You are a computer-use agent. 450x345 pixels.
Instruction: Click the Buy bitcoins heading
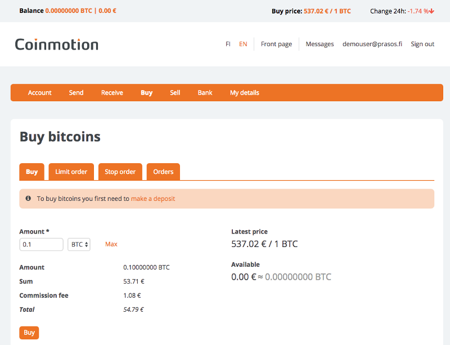(60, 137)
